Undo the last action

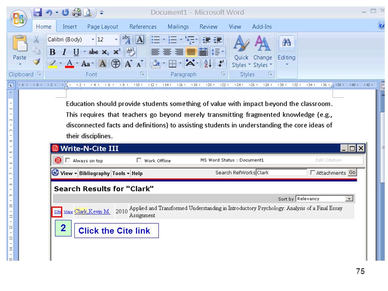[49, 12]
